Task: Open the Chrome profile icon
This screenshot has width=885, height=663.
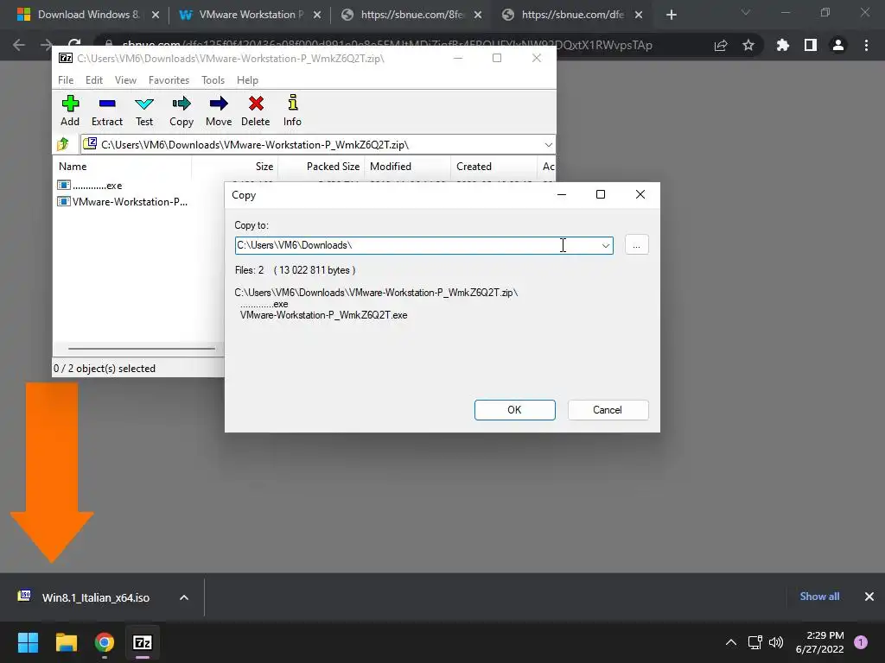Action: coord(838,45)
